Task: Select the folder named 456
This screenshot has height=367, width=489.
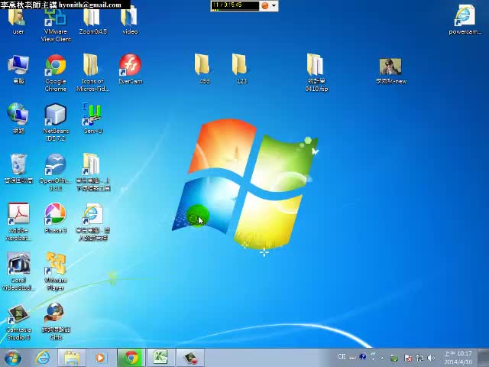Action: (204, 69)
